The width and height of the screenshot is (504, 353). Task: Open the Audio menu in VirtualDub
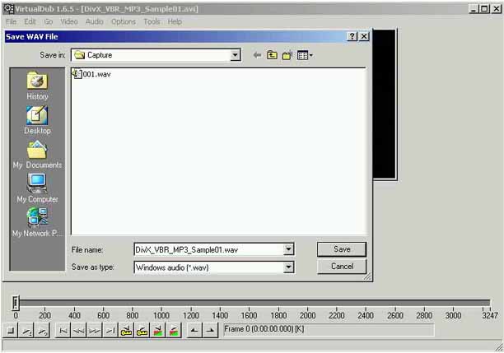point(94,21)
